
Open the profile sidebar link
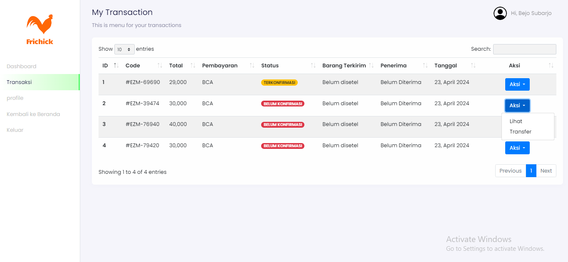point(15,98)
